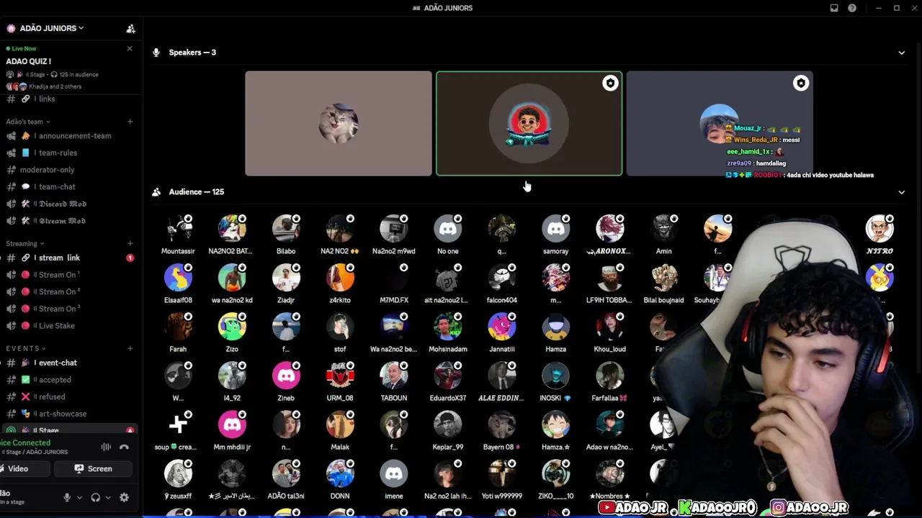Click the moderator badge on the middle speaker tile
922x518 pixels.
click(x=610, y=83)
